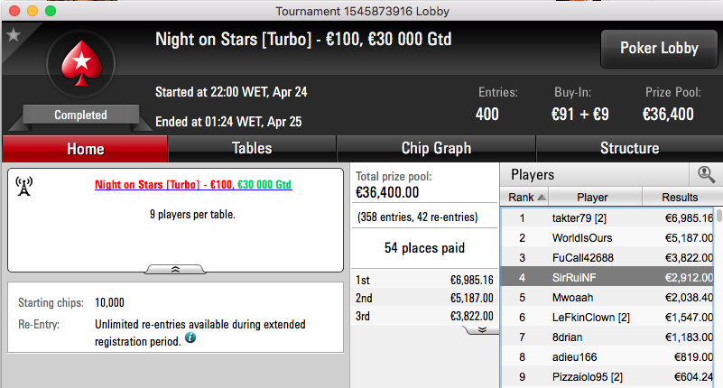Select the Home tab
Viewport: 723px width, 388px height.
tap(85, 149)
